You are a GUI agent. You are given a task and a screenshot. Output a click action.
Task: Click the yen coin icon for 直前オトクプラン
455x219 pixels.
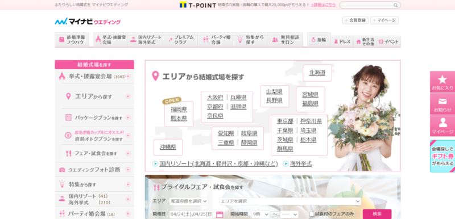[68, 135]
